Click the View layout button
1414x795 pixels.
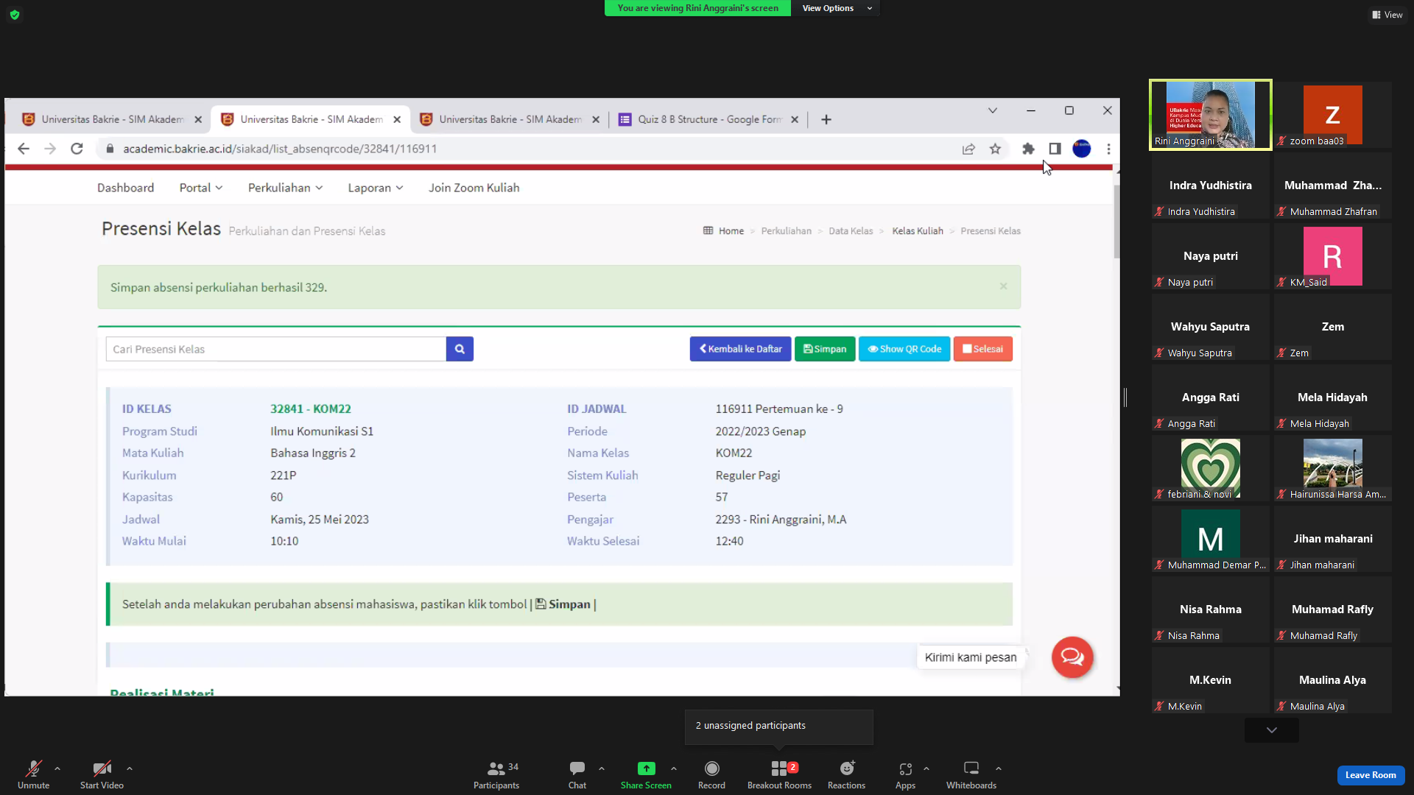pos(1387,15)
